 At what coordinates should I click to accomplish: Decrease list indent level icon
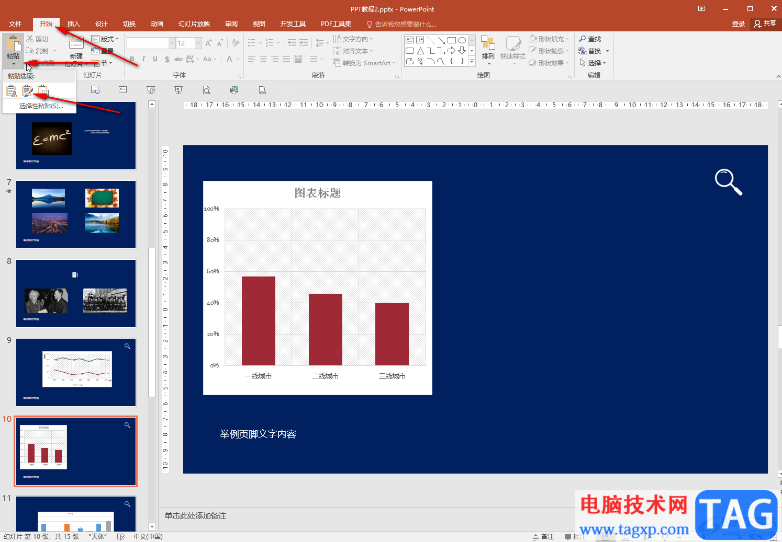(x=292, y=43)
